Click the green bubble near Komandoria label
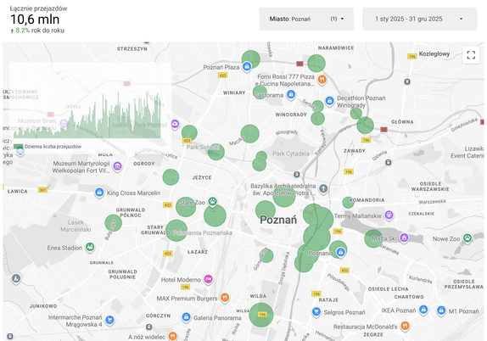The image size is (487, 341). [x=348, y=203]
